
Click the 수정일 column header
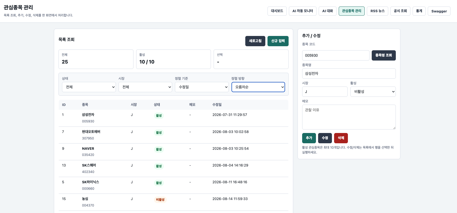217,105
